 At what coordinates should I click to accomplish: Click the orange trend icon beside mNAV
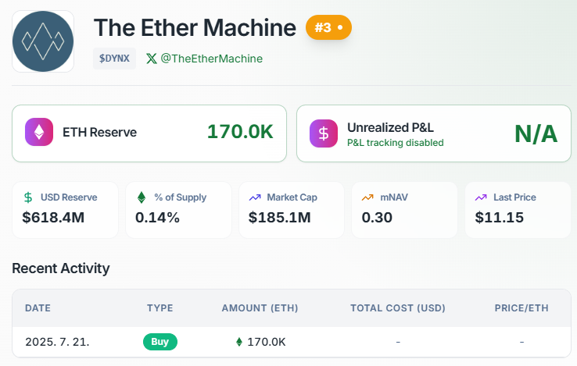click(367, 197)
